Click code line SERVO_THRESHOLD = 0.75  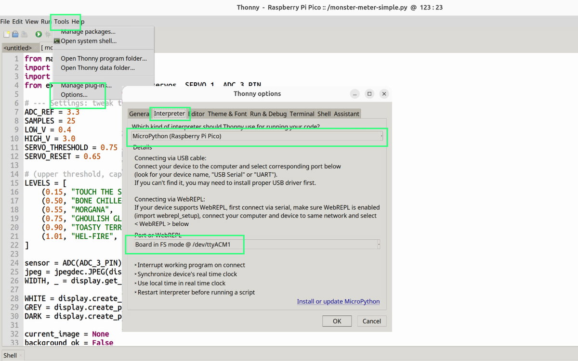click(71, 147)
